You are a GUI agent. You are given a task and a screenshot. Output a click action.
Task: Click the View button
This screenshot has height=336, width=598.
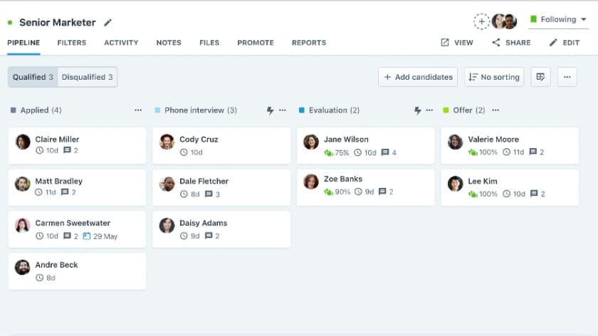click(457, 43)
